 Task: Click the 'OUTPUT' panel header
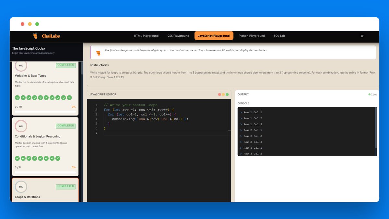pyautogui.click(x=243, y=94)
